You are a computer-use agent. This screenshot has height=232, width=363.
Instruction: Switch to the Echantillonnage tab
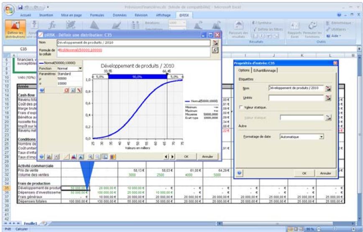[264, 70]
